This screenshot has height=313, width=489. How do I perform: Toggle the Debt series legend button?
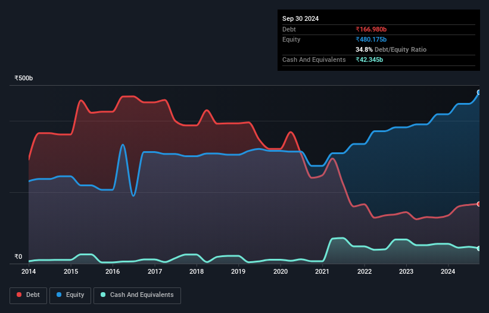(29, 295)
